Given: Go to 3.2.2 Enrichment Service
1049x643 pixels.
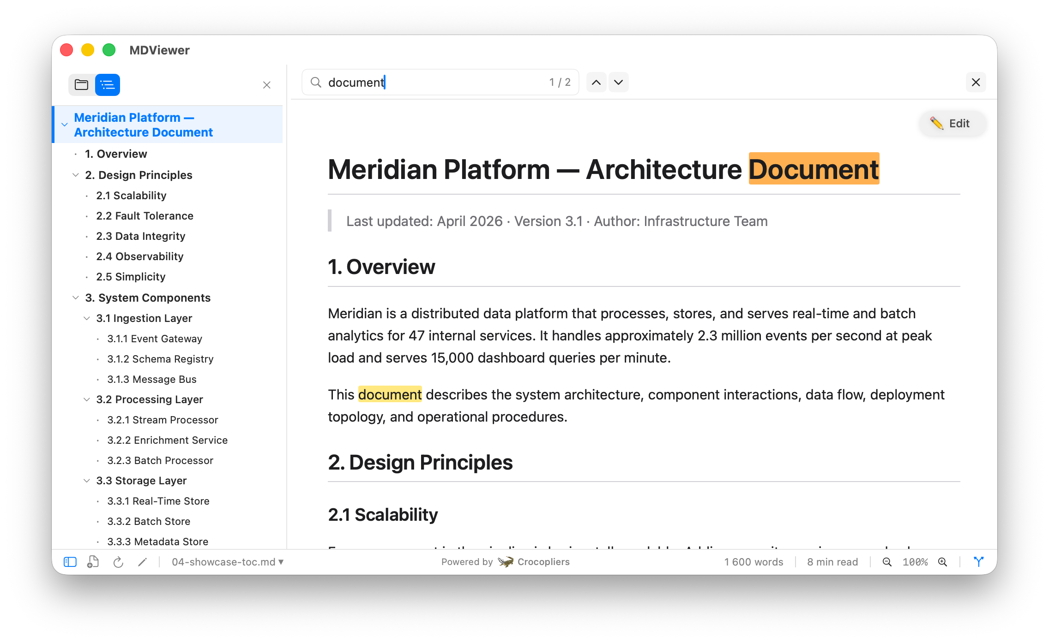Looking at the screenshot, I should (x=167, y=440).
